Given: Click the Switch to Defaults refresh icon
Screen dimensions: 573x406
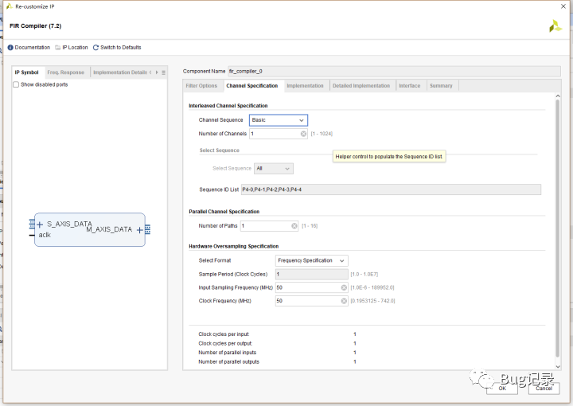Looking at the screenshot, I should point(96,48).
